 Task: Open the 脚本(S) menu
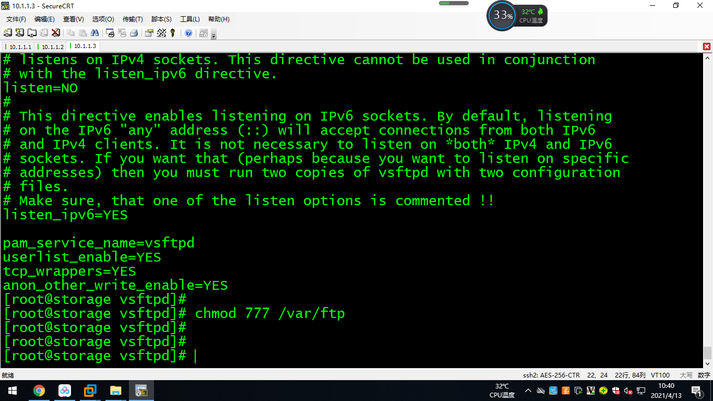(161, 19)
